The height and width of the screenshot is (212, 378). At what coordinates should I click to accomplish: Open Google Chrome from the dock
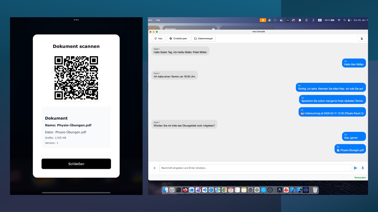click(224, 190)
